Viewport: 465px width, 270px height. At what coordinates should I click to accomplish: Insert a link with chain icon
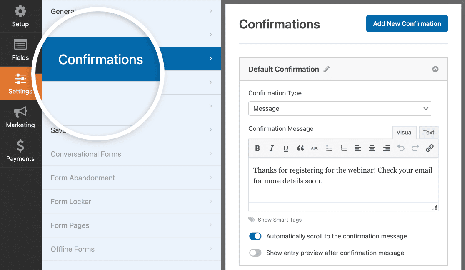pyautogui.click(x=430, y=148)
